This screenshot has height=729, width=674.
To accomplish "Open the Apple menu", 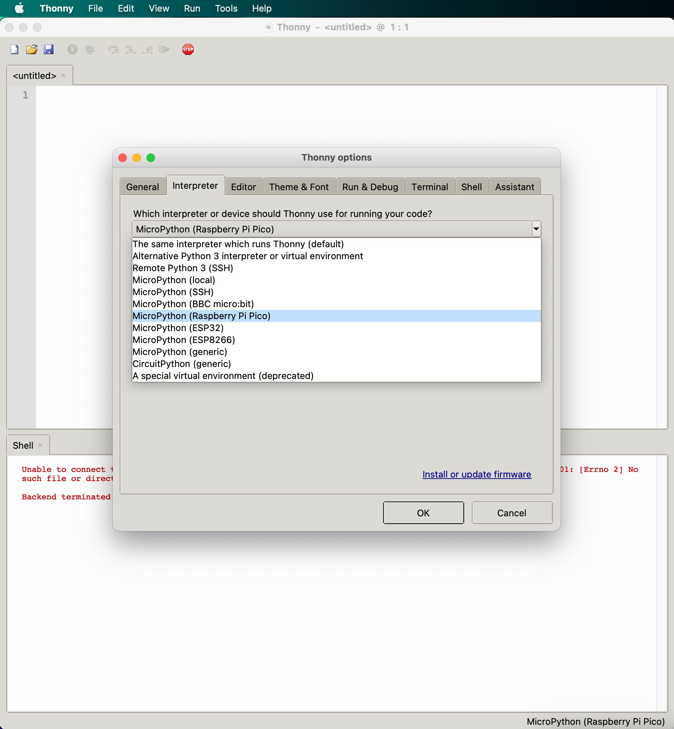I will pos(19,8).
